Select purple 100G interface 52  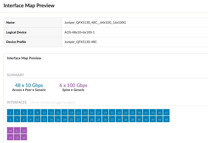tap(17, 137)
